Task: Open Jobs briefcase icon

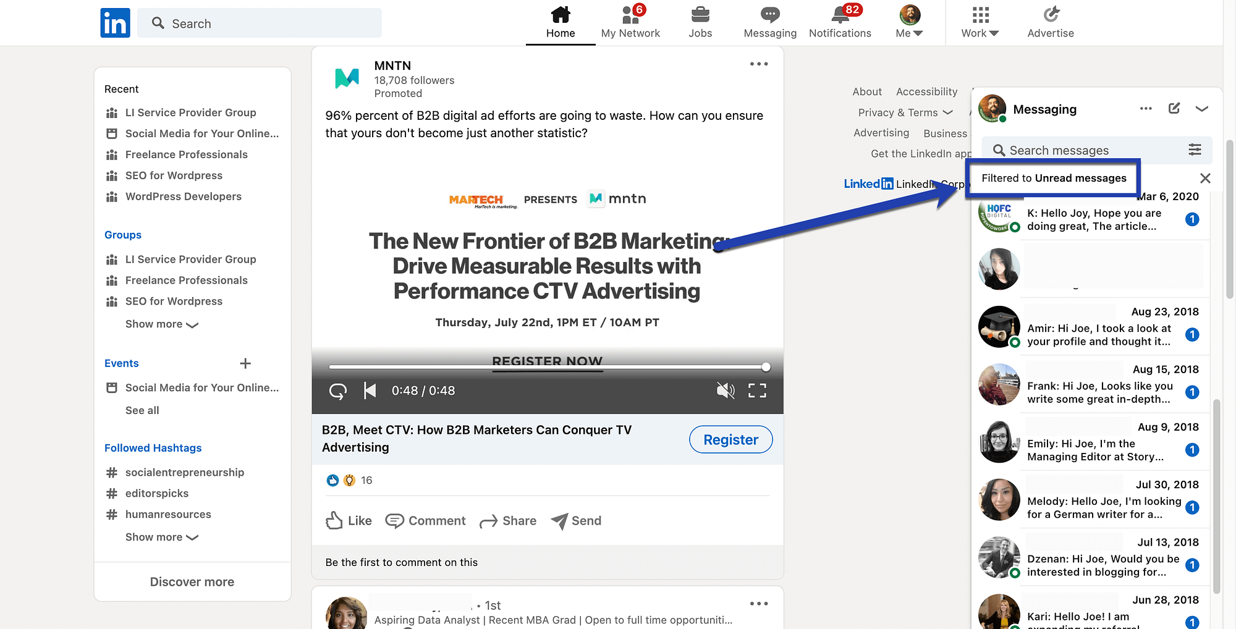Action: pyautogui.click(x=700, y=14)
